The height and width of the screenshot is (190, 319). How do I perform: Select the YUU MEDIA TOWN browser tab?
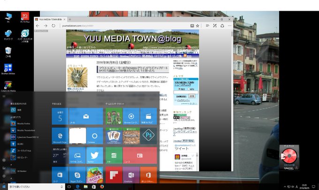click(x=50, y=20)
